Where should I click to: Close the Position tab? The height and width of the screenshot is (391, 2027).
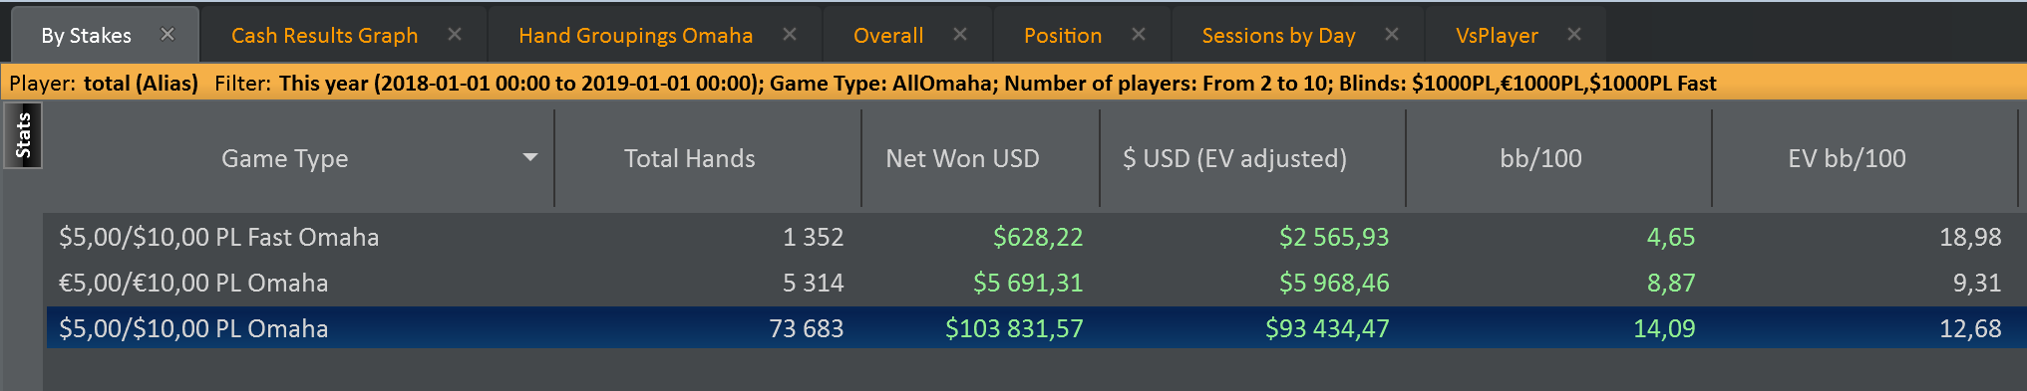[1139, 35]
